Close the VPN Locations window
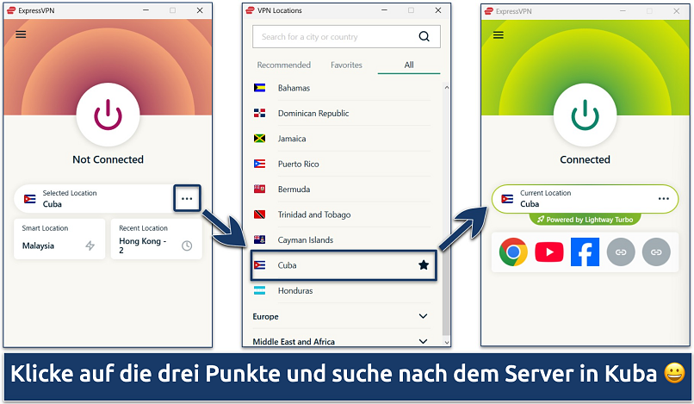Screen dimensions: 694x404 [438, 10]
